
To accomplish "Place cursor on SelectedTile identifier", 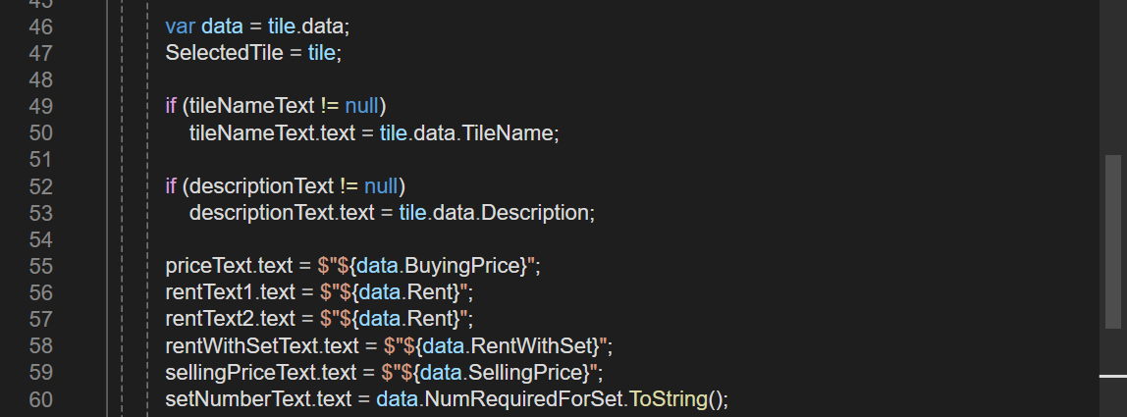I will [224, 53].
